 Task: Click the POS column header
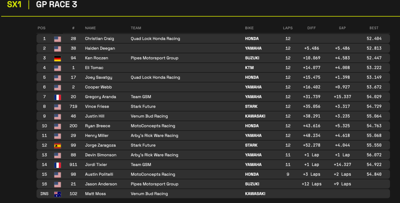coord(41,28)
